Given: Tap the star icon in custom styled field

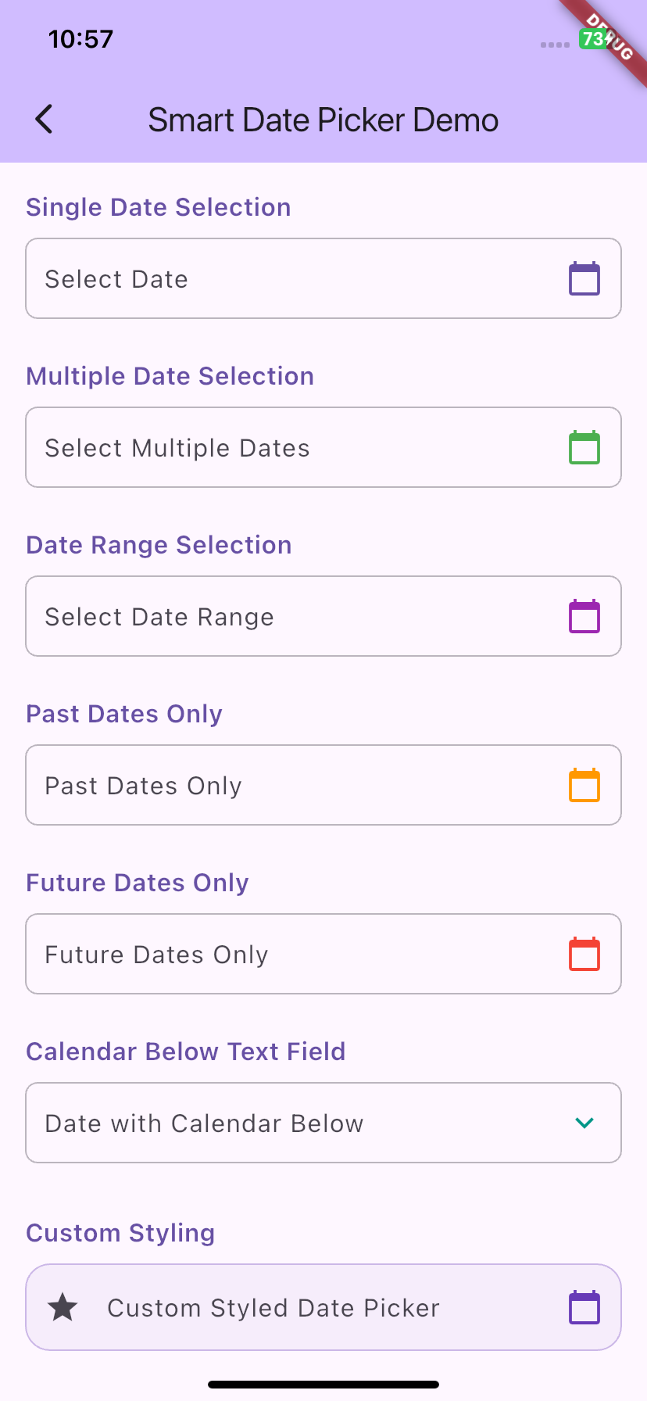Looking at the screenshot, I should pos(63,1307).
